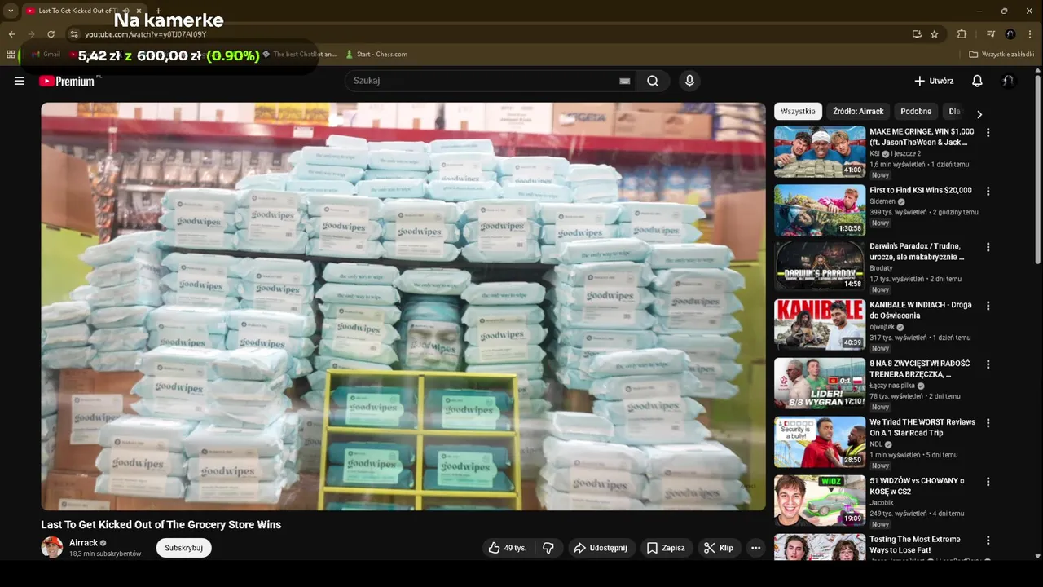
Task: Expand the tab search dropdown arrow
Action: click(x=11, y=11)
